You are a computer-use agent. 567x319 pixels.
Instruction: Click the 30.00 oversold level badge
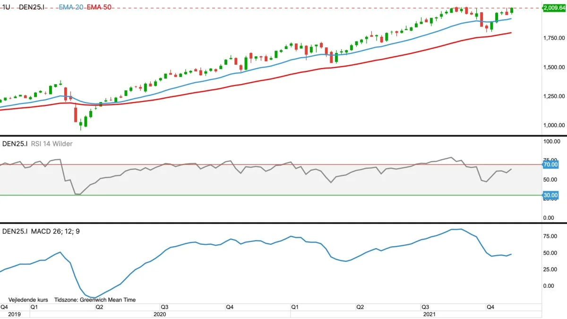[x=551, y=195]
